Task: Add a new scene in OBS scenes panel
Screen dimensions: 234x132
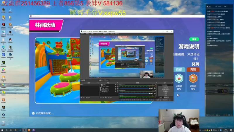Action: [x=81, y=97]
